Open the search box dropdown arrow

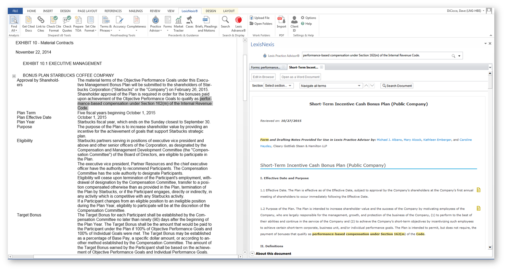pyautogui.click(x=459, y=56)
